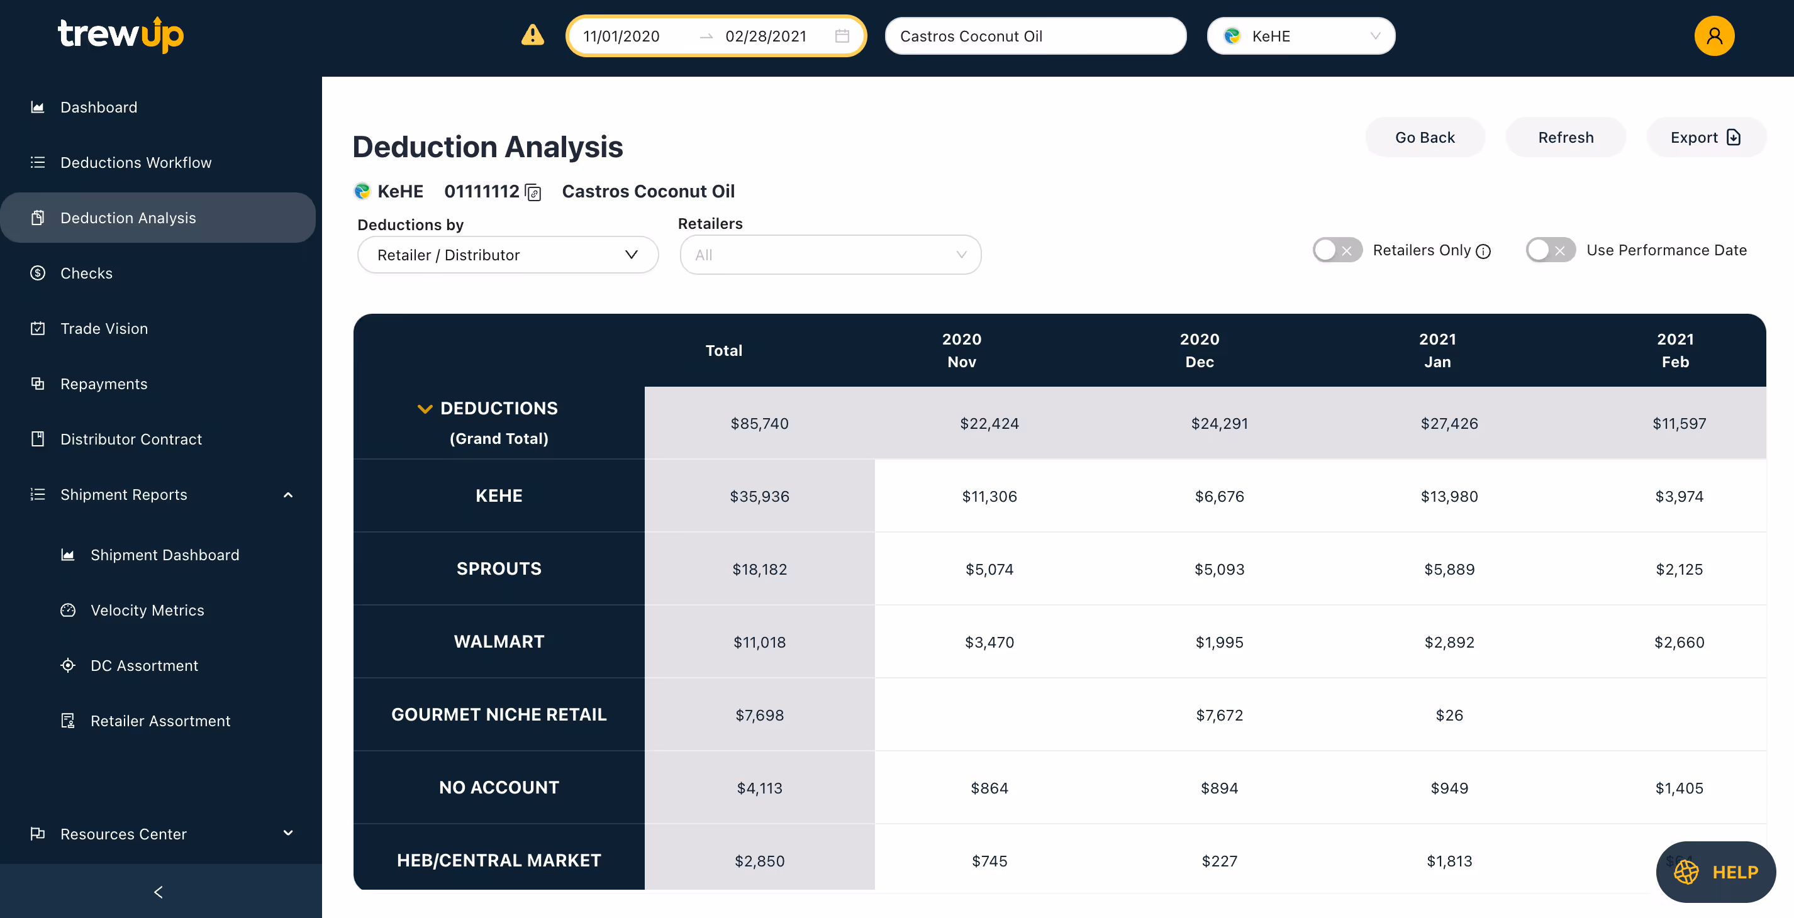Click the Castros Coconut Oil search field
The height and width of the screenshot is (918, 1794).
[1035, 36]
